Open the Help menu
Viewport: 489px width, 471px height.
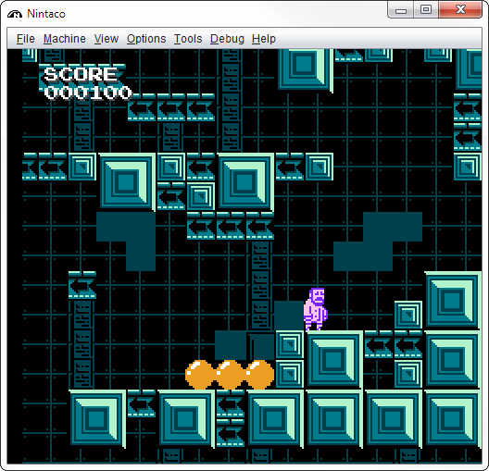click(264, 39)
